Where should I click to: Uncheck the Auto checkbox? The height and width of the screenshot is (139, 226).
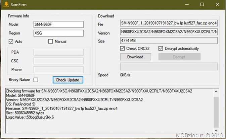pyautogui.click(x=11, y=42)
